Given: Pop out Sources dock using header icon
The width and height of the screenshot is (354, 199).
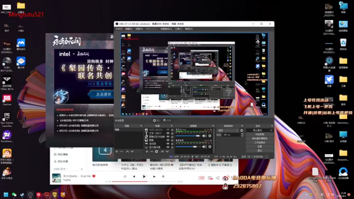Looking at the screenshot, I should [172, 126].
